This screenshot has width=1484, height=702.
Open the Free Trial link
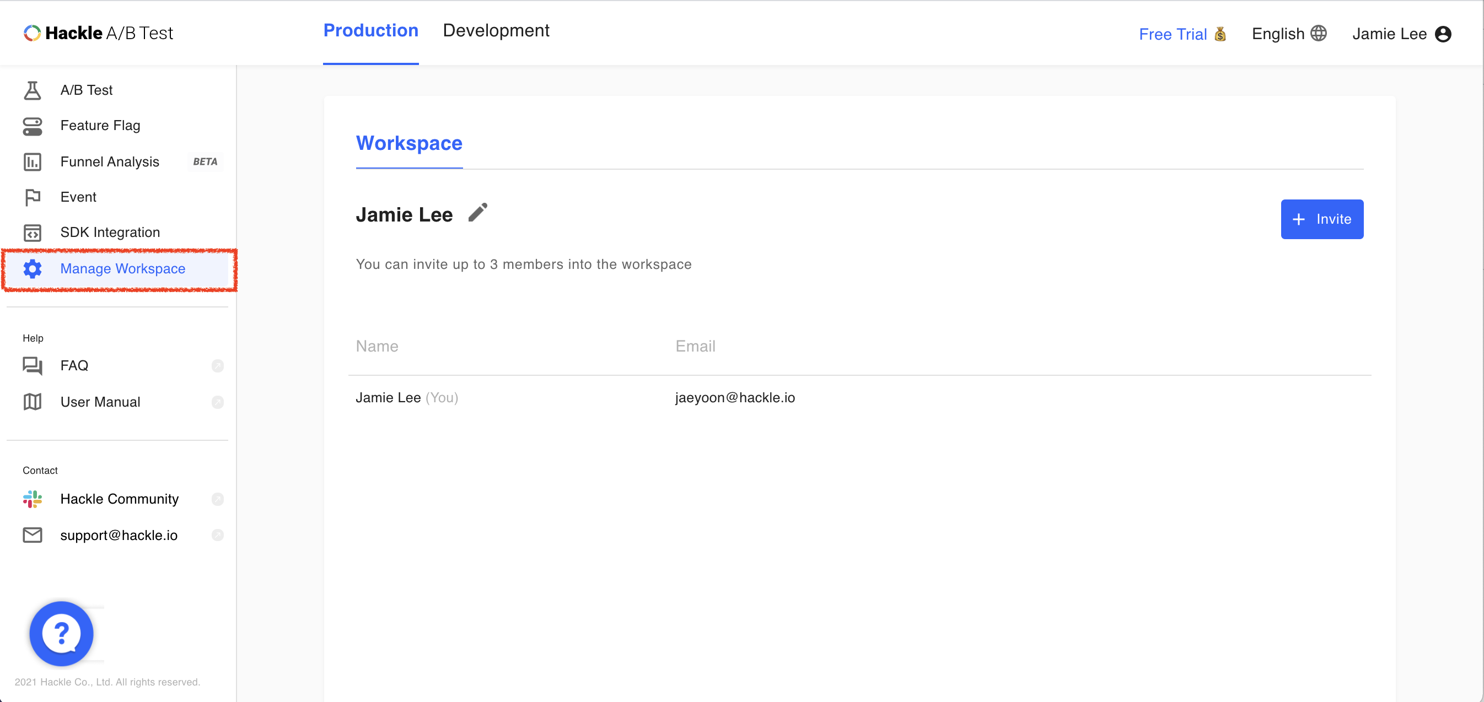[1181, 35]
